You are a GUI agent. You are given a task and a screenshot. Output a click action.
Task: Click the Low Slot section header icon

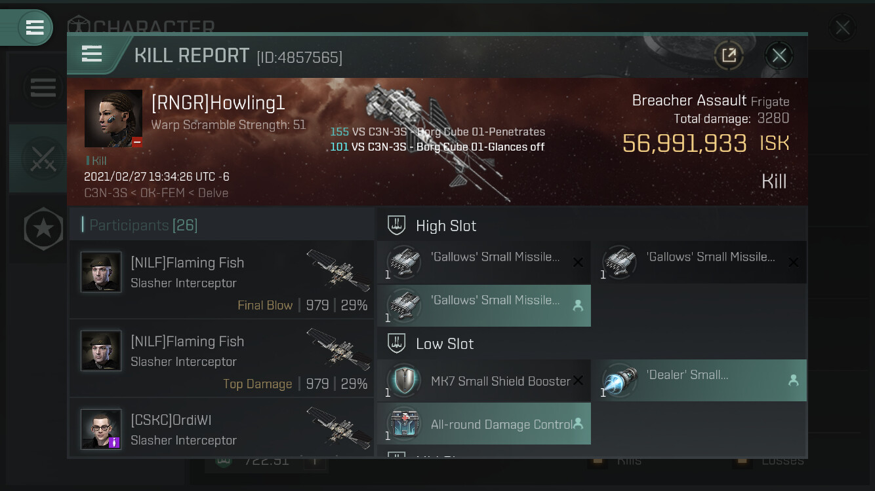coord(396,343)
